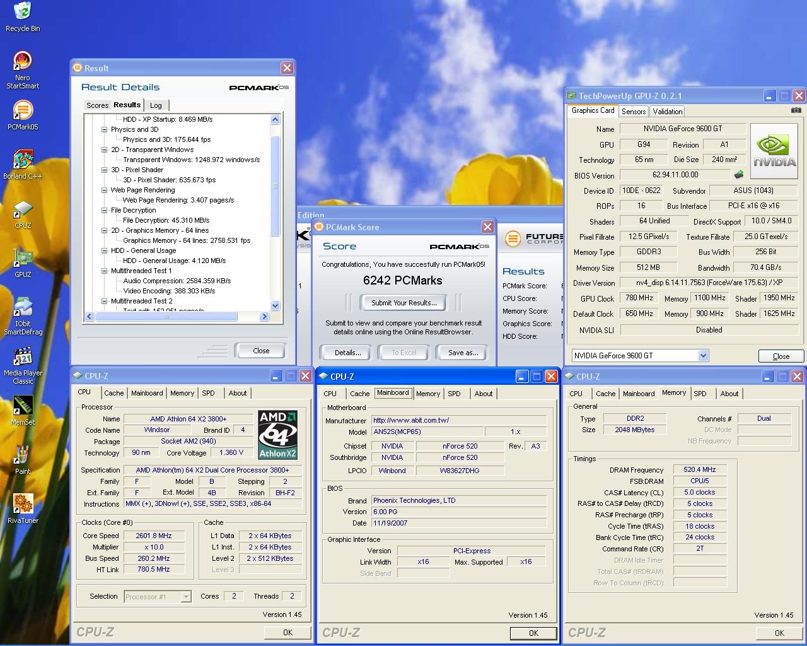The width and height of the screenshot is (807, 646).
Task: Open SPD tab in middle CPU-Z window
Action: click(x=454, y=394)
